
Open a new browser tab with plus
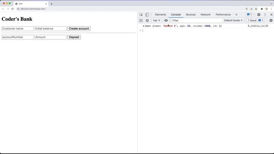pyautogui.click(x=51, y=4)
